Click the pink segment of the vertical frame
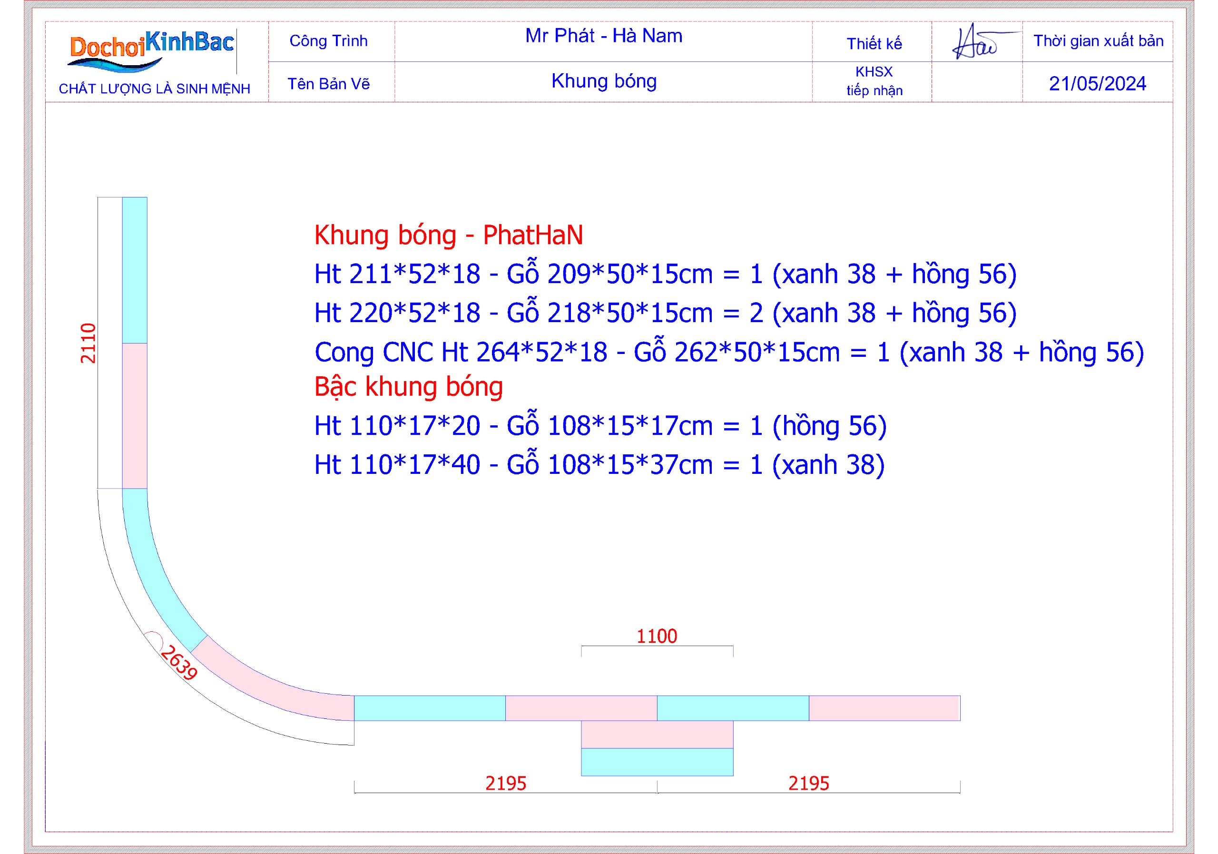The height and width of the screenshot is (854, 1218). pyautogui.click(x=135, y=415)
